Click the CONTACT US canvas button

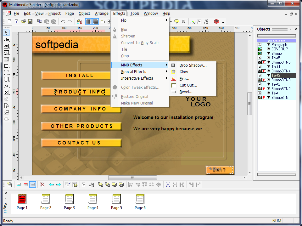[x=81, y=143]
